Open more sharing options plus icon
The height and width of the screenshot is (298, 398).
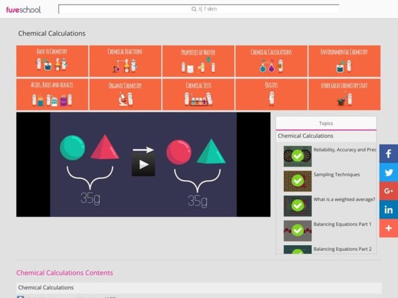click(x=389, y=228)
